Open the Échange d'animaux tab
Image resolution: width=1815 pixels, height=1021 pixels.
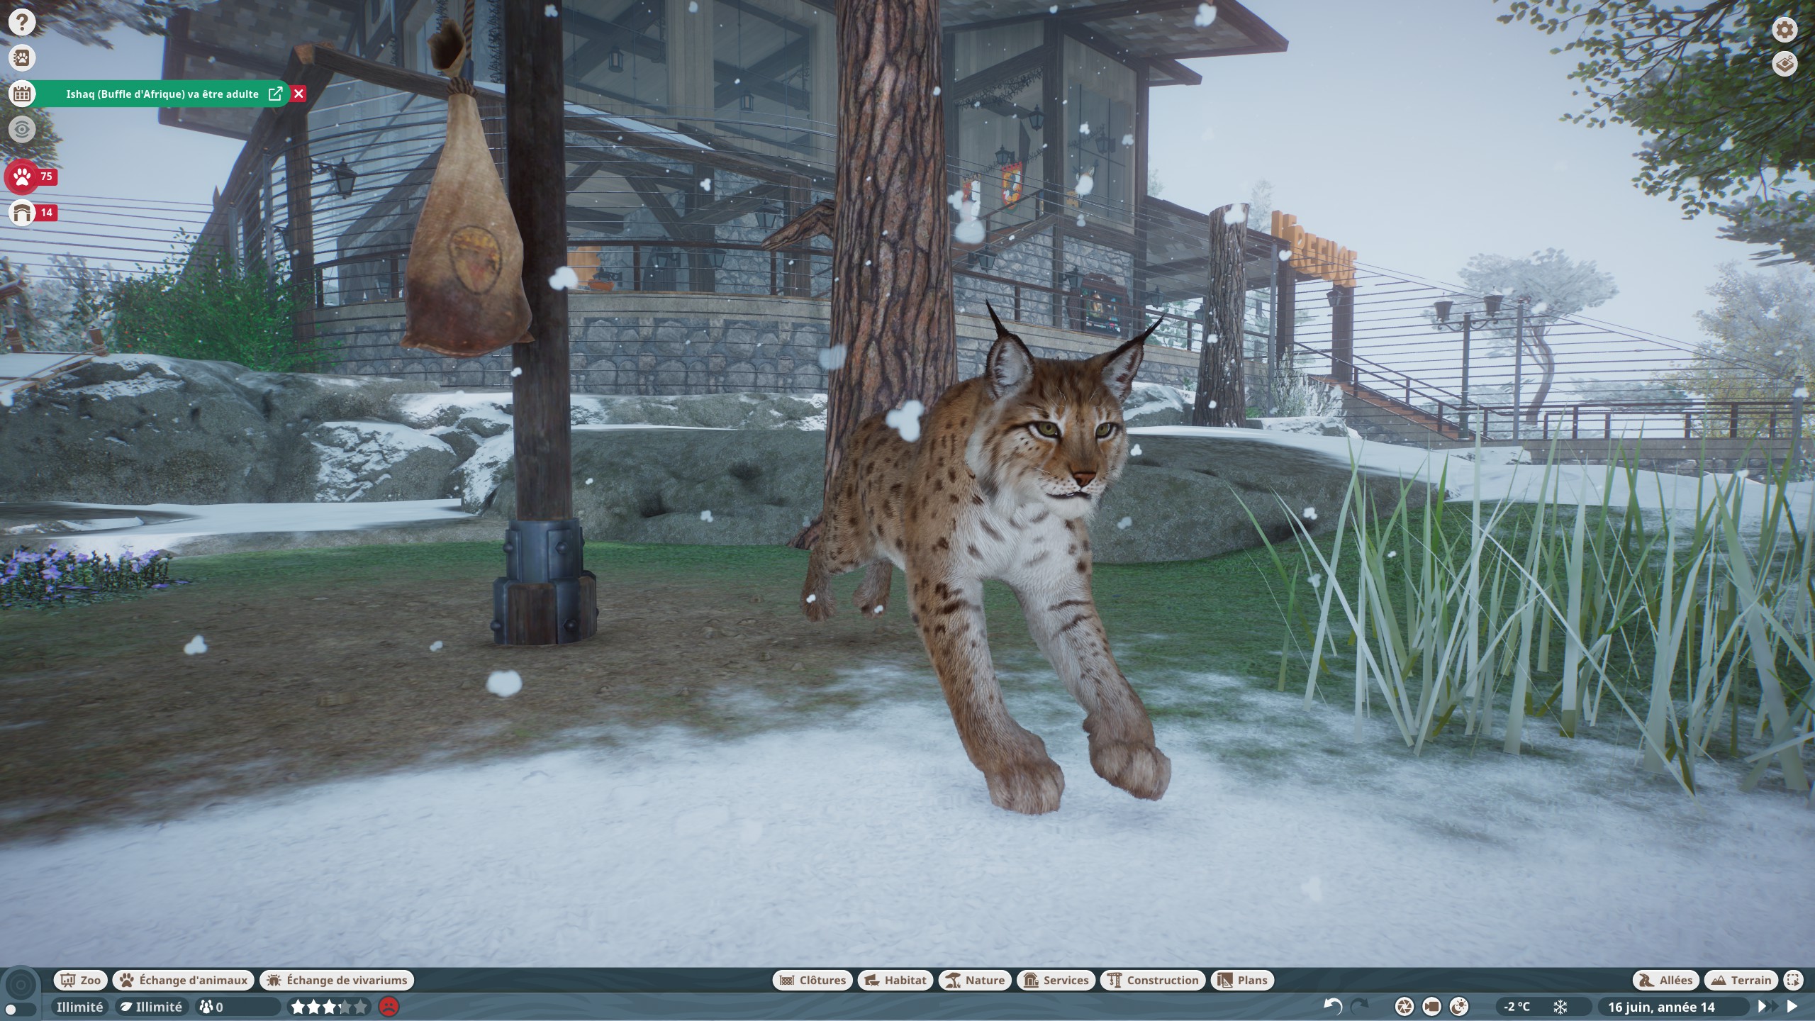coord(184,980)
